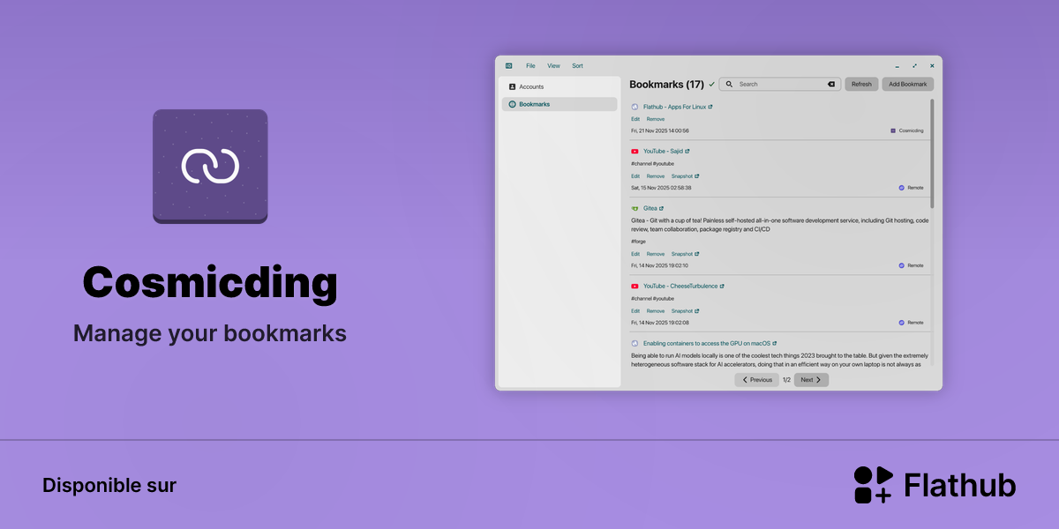Click the magnifier icon in search box

tap(729, 85)
